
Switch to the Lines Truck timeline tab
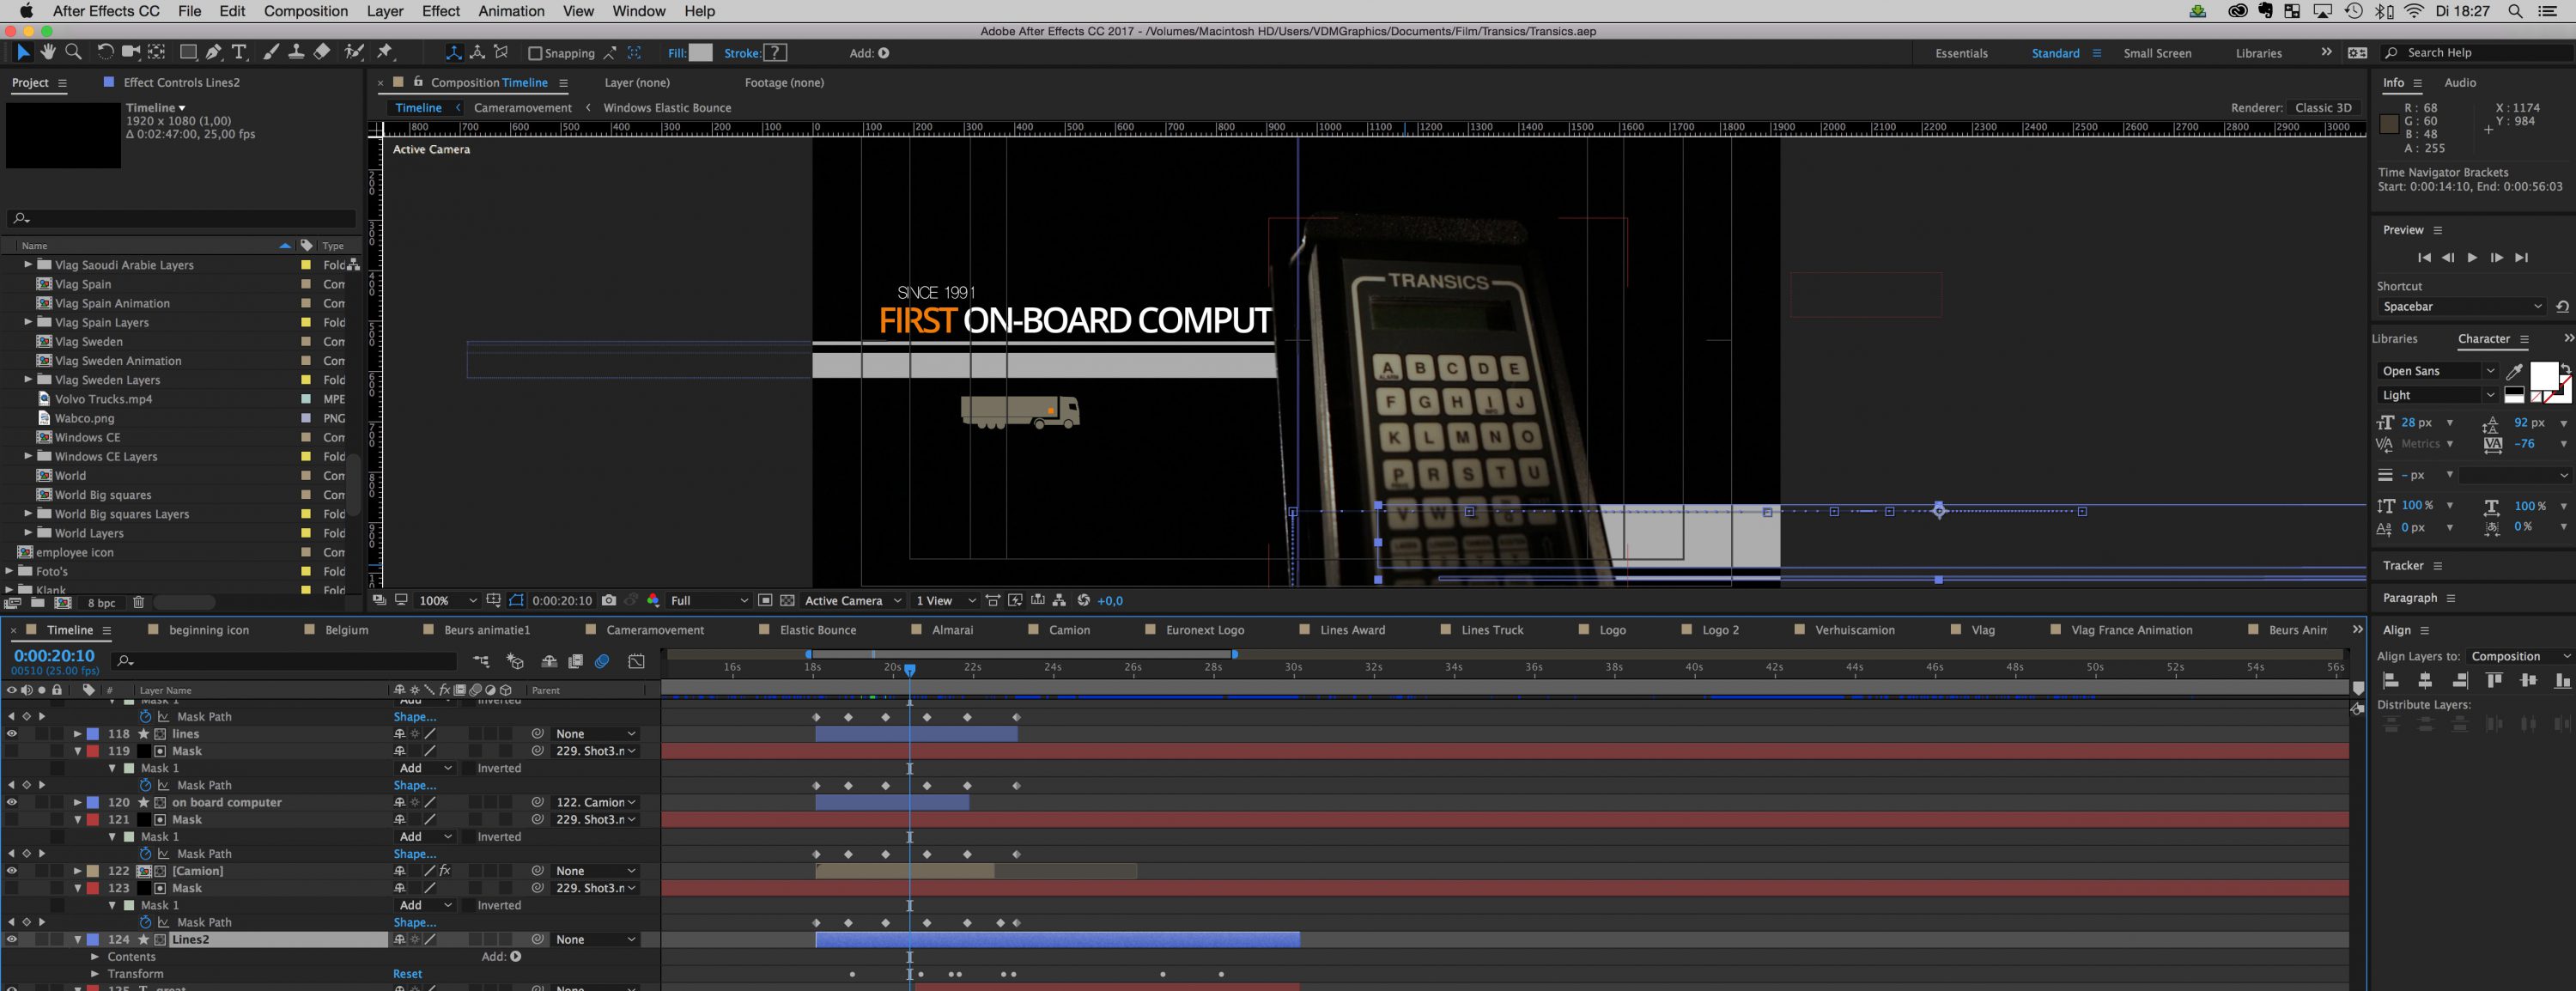click(1492, 630)
